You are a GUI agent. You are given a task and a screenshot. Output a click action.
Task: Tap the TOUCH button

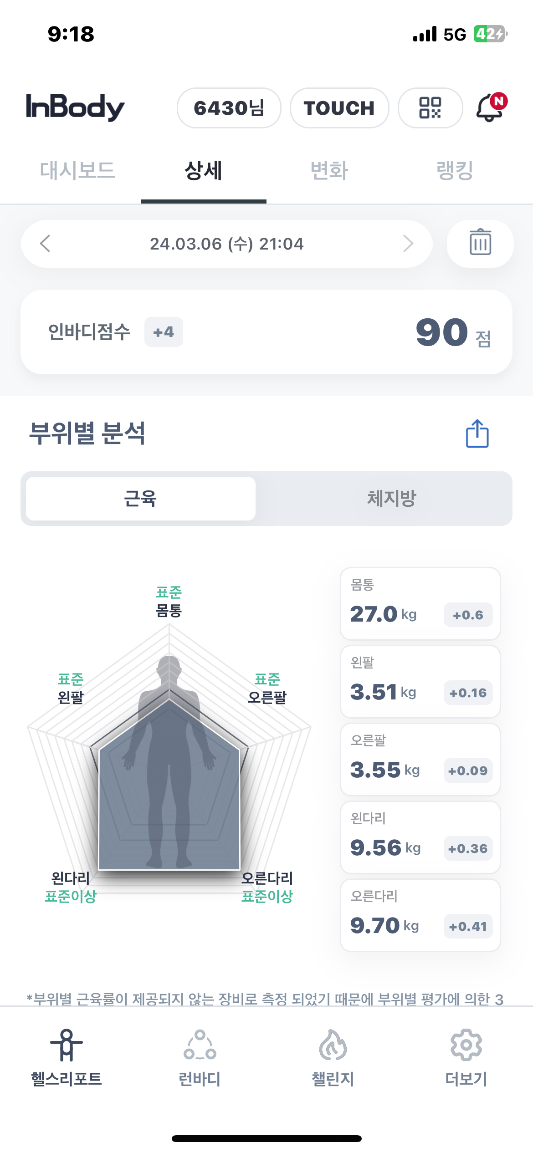tap(339, 108)
